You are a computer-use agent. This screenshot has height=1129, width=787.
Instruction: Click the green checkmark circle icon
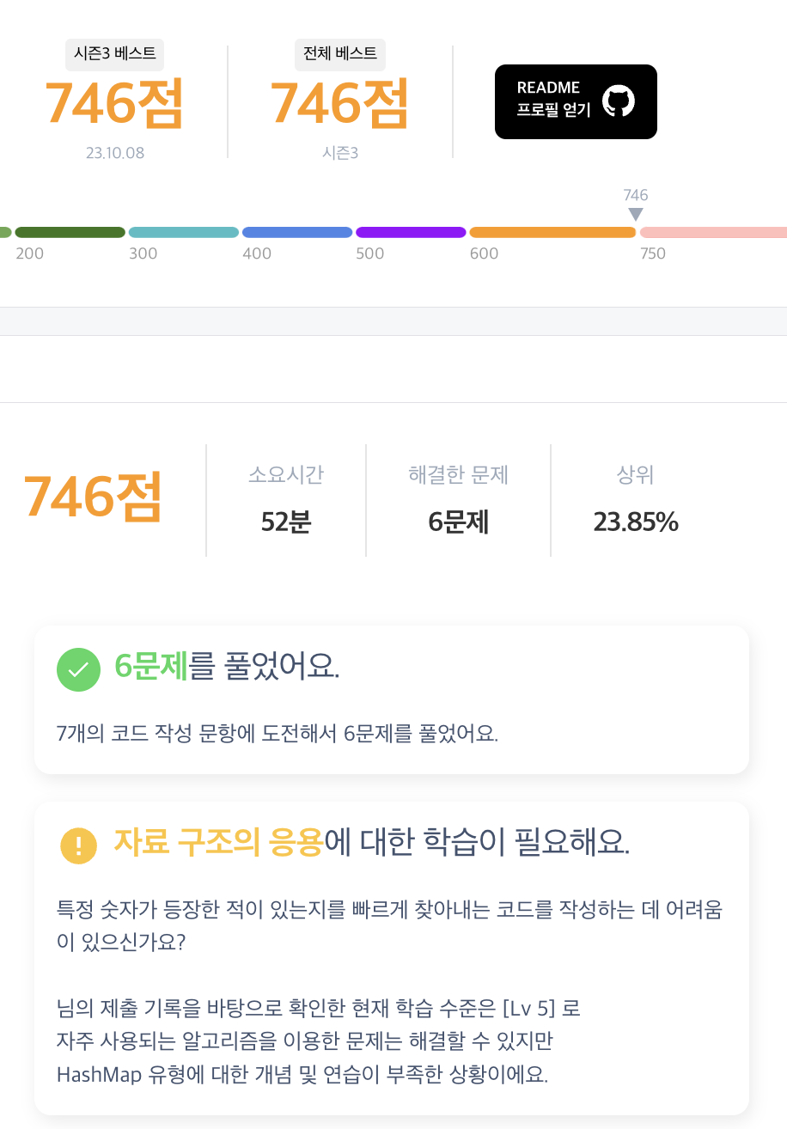tap(78, 669)
